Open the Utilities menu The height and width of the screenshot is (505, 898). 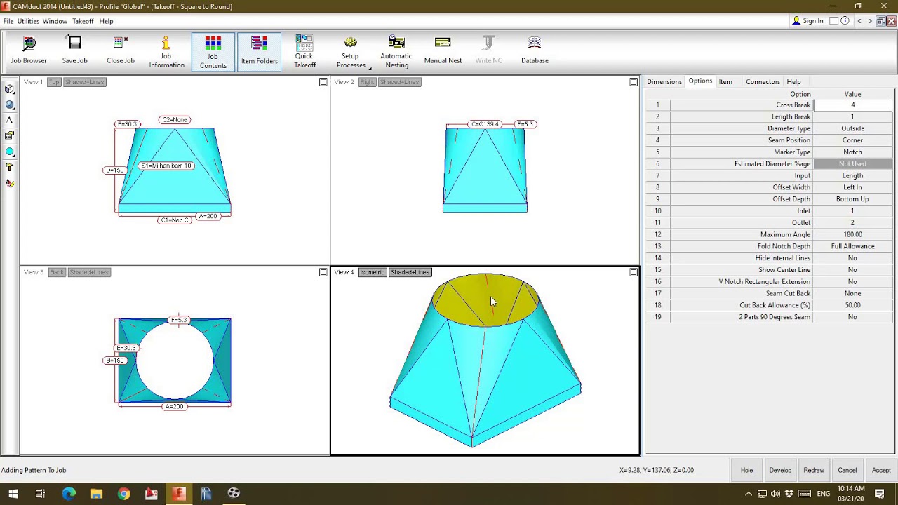coord(28,21)
